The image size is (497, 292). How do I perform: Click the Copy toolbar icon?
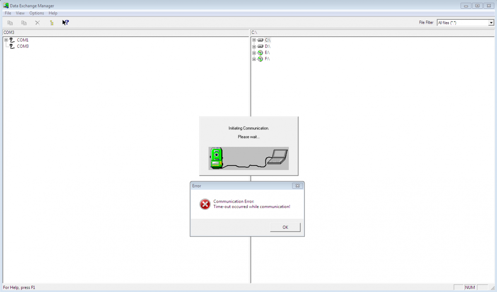point(10,23)
